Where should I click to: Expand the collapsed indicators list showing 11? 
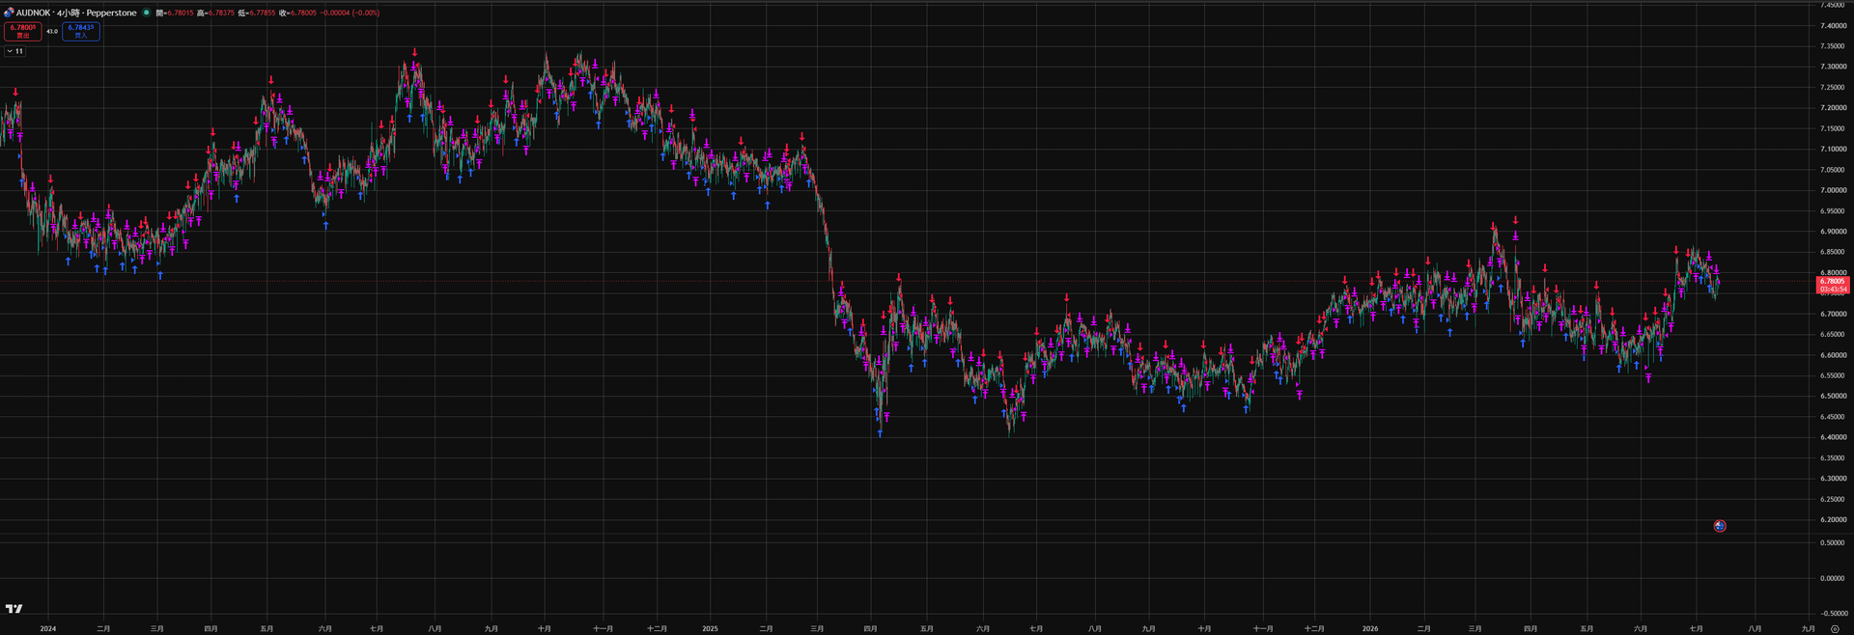pyautogui.click(x=14, y=51)
